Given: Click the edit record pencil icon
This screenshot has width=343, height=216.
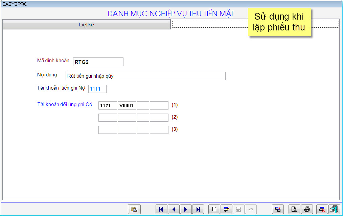Looking at the screenshot, I should (x=226, y=209).
